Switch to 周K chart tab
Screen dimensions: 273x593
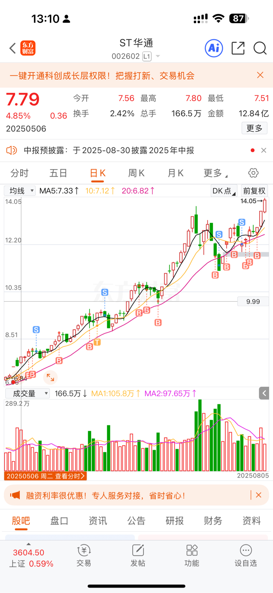(x=136, y=173)
